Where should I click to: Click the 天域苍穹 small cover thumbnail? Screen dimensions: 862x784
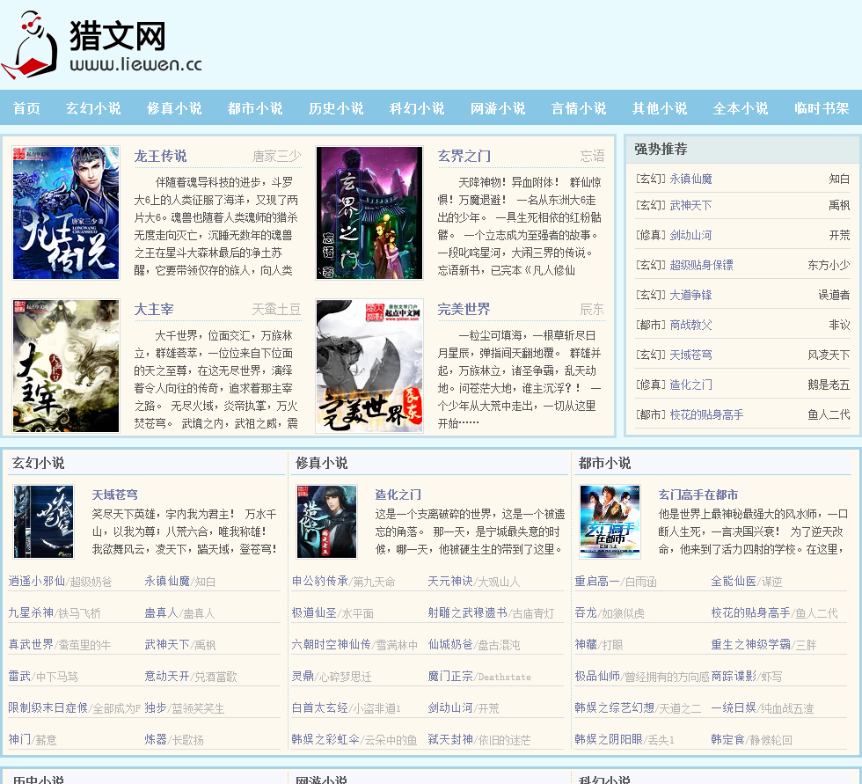pos(44,522)
